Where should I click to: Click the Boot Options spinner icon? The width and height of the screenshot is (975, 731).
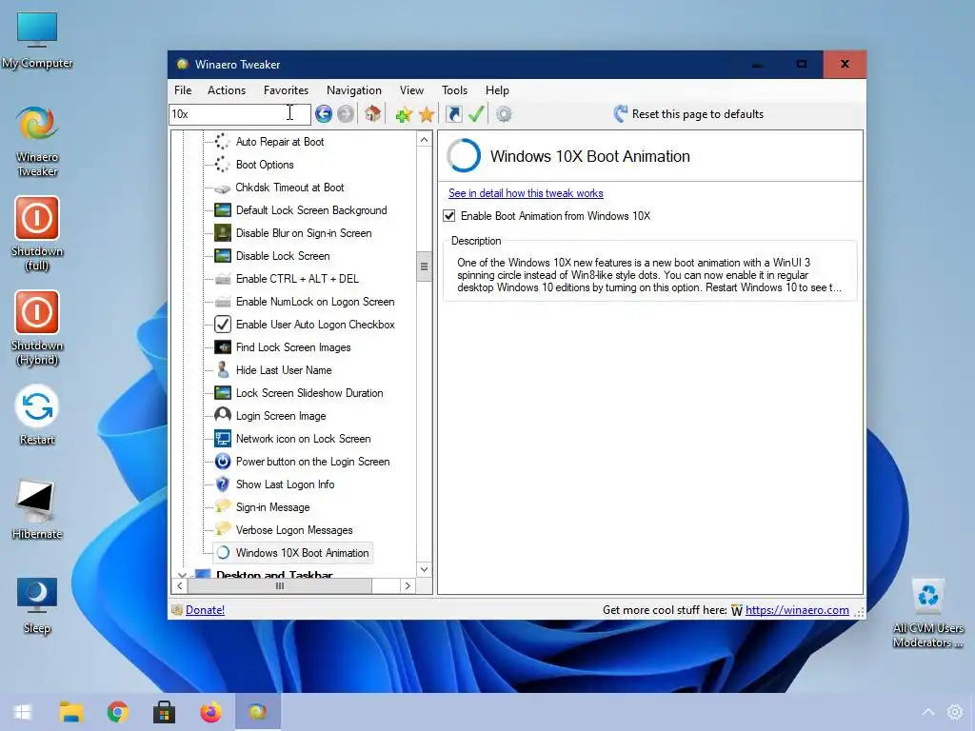click(x=222, y=165)
